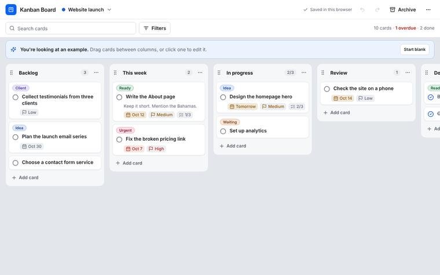Click the drag handle for Backlog column
This screenshot has height=275, width=440.
pyautogui.click(x=12, y=73)
